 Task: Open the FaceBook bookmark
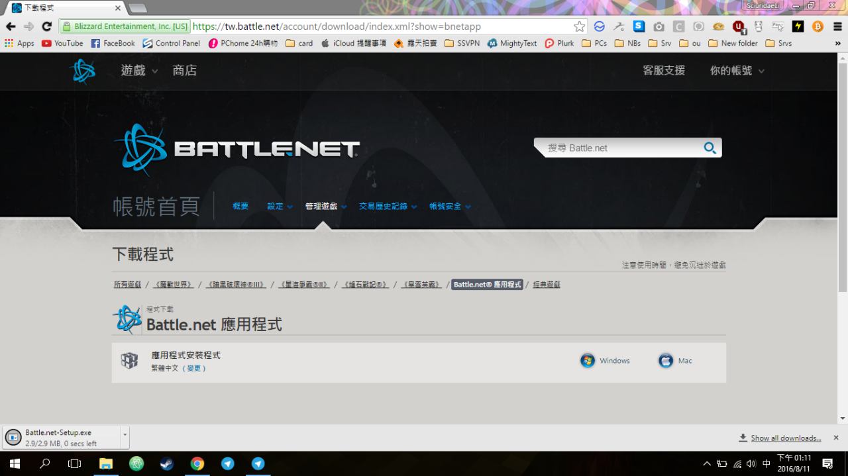[113, 43]
